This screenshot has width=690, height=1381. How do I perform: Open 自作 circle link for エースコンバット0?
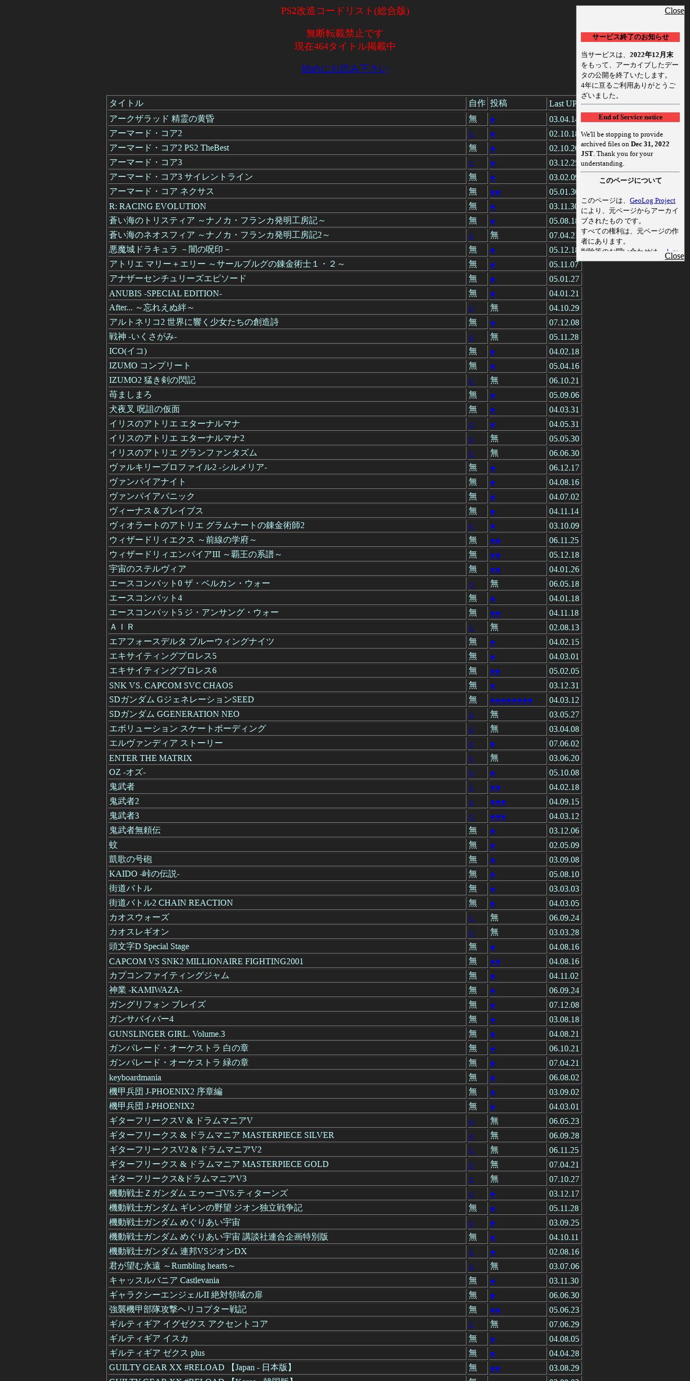tap(471, 584)
